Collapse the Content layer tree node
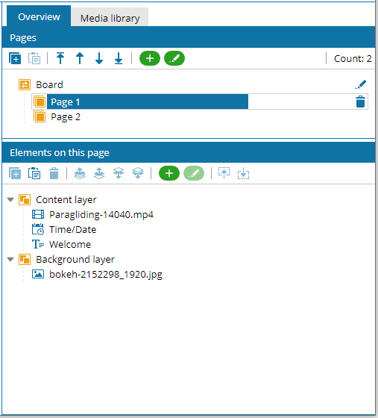 click(10, 200)
